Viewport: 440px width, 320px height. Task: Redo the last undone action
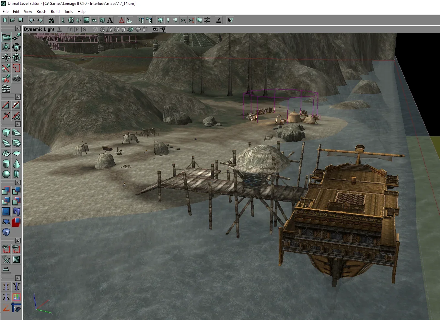tap(40, 20)
